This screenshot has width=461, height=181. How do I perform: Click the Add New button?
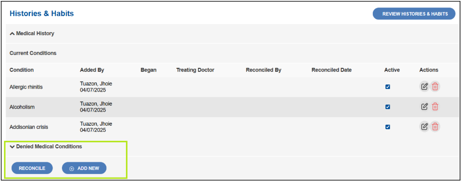(84, 168)
